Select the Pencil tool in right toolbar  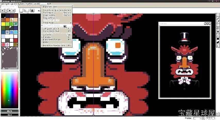[x=218, y=18]
